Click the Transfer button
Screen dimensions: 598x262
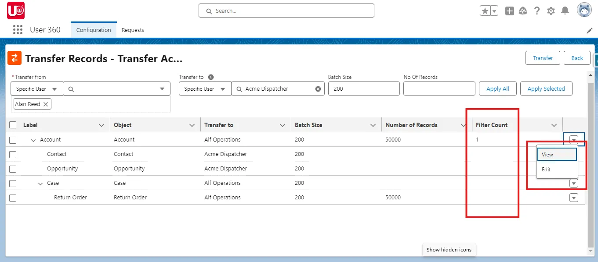point(543,57)
